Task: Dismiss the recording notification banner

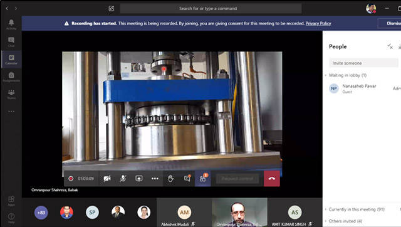Action: point(390,23)
